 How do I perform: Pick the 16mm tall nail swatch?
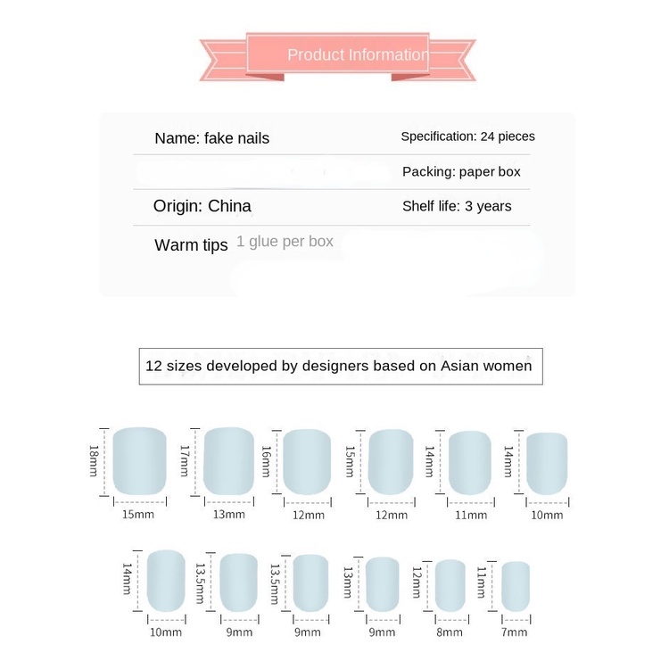pos(308,461)
